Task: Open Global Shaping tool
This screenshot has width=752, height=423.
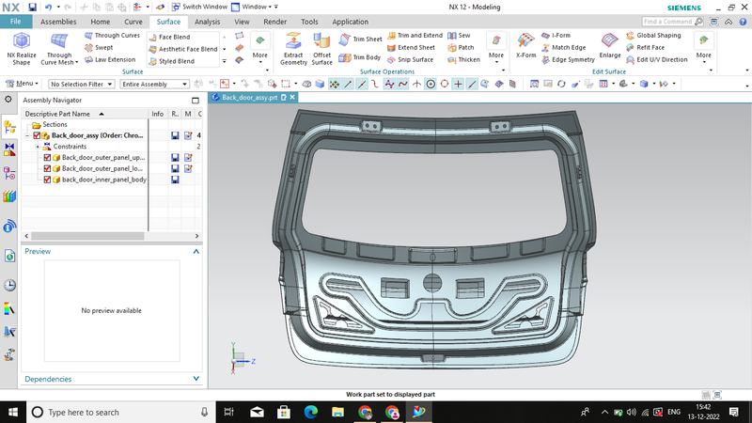Action: (653, 36)
